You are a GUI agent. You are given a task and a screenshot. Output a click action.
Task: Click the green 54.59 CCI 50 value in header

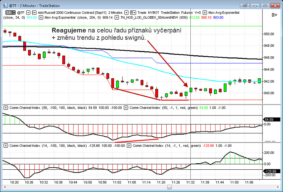click(x=204, y=108)
